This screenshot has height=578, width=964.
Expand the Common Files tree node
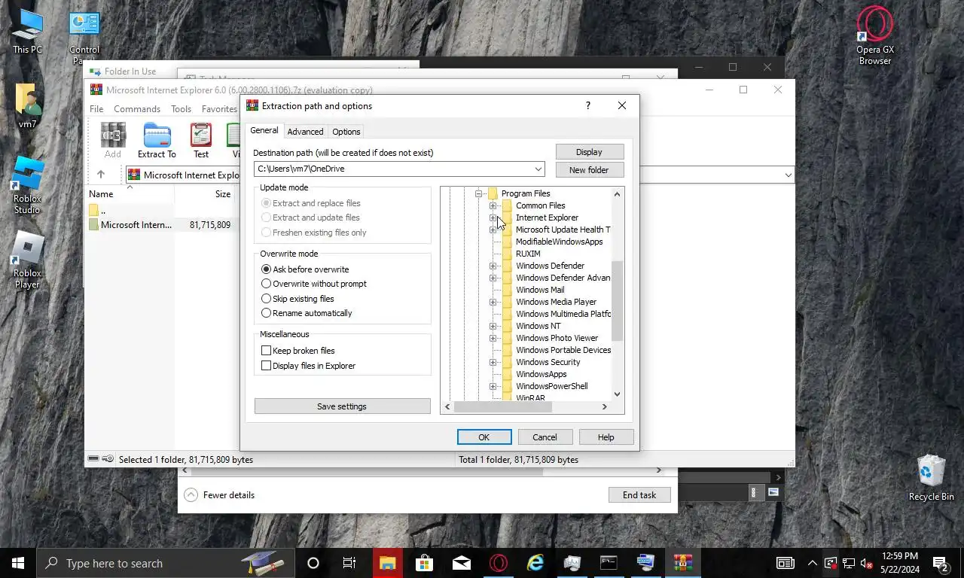pos(493,205)
